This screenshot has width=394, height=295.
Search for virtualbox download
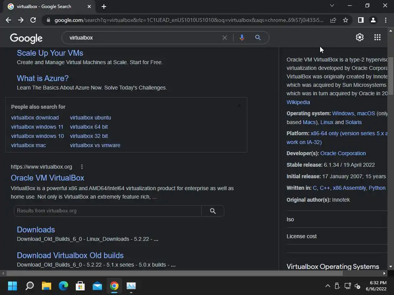[x=35, y=118]
